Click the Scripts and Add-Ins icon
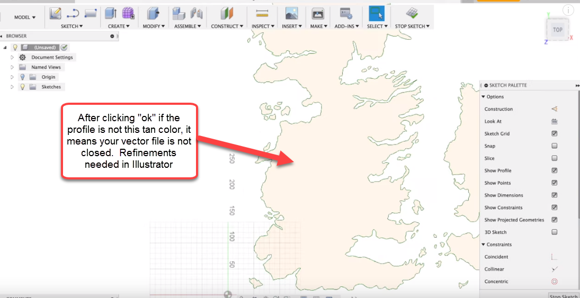Screen dimensions: 580x298 coord(346,14)
